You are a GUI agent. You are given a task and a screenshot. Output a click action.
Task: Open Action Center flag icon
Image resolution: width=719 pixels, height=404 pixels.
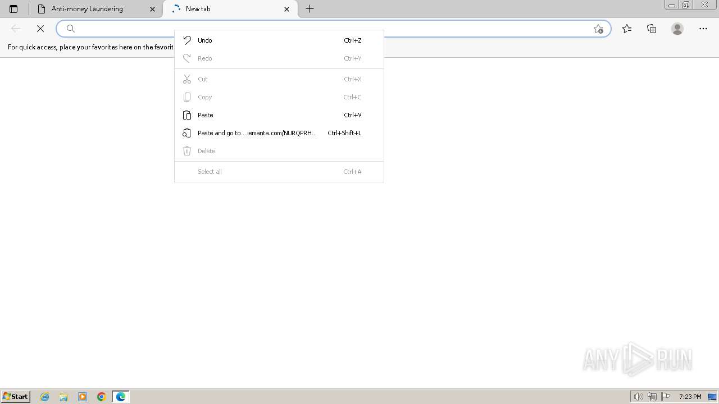click(666, 397)
